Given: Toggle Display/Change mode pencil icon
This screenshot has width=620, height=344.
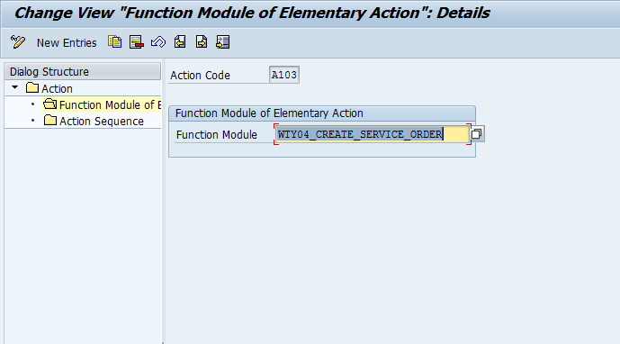Looking at the screenshot, I should (x=18, y=42).
